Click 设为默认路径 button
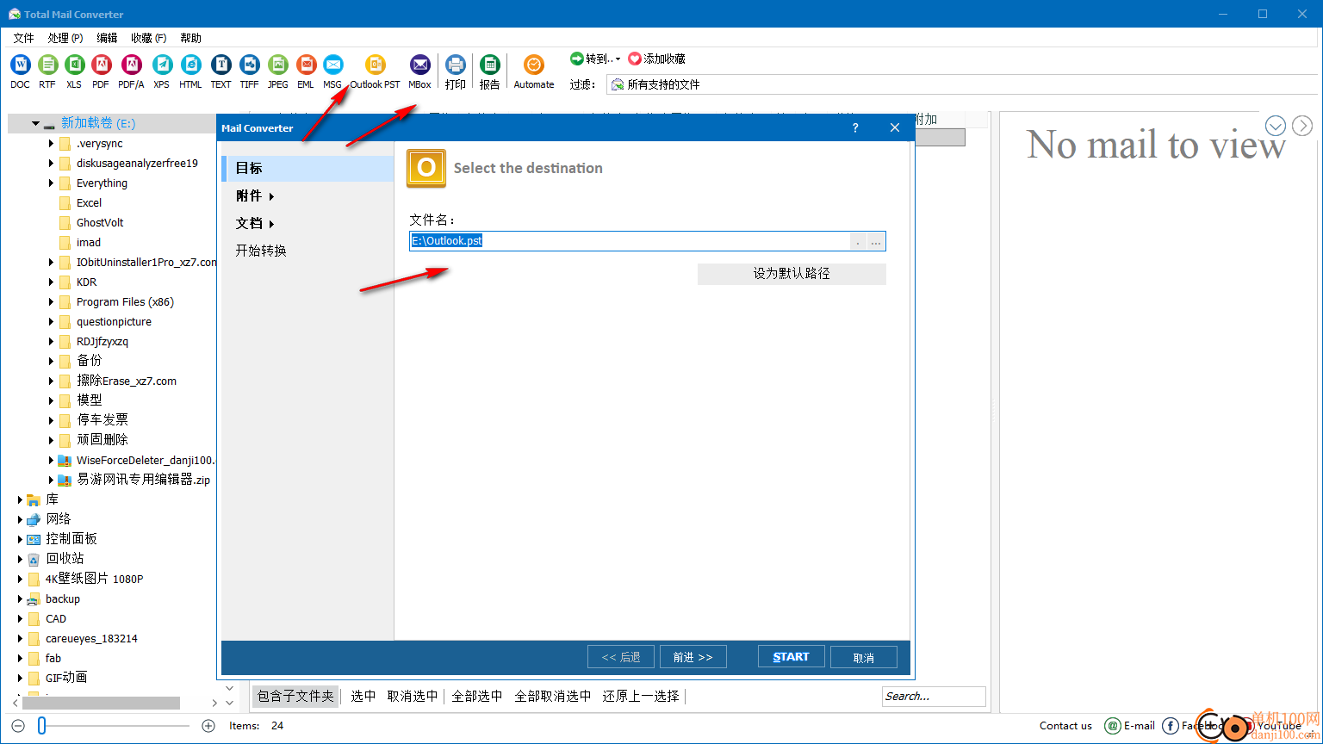 click(792, 274)
